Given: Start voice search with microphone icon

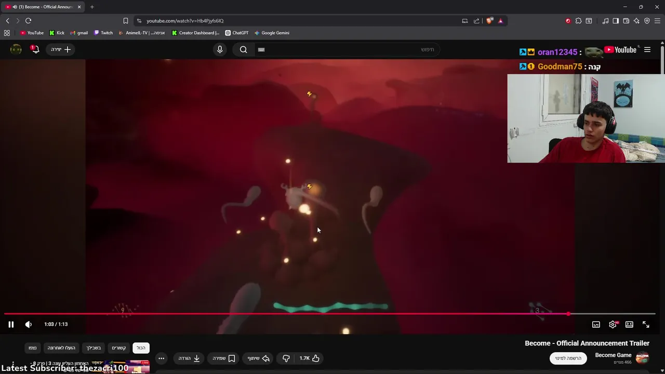Looking at the screenshot, I should coord(220,49).
